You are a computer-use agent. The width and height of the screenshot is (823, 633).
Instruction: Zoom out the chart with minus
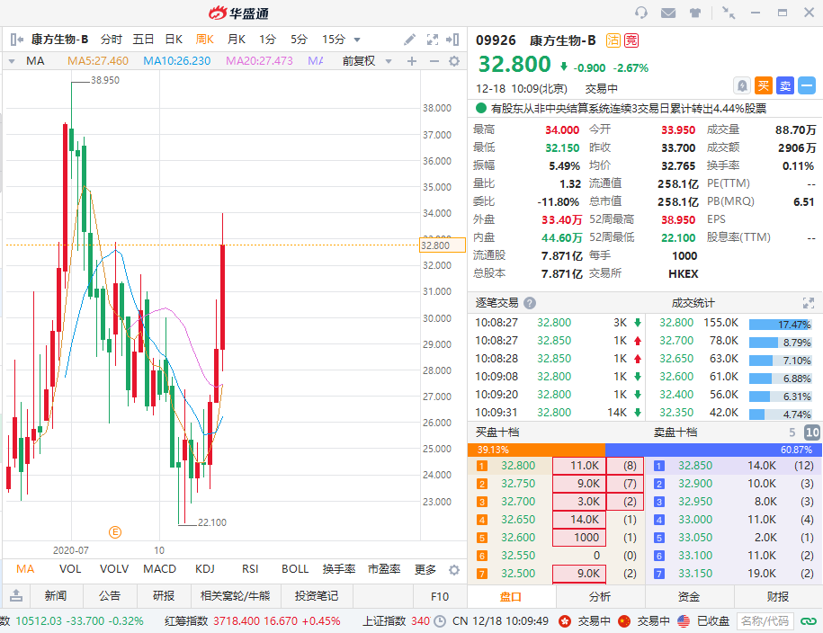click(434, 61)
